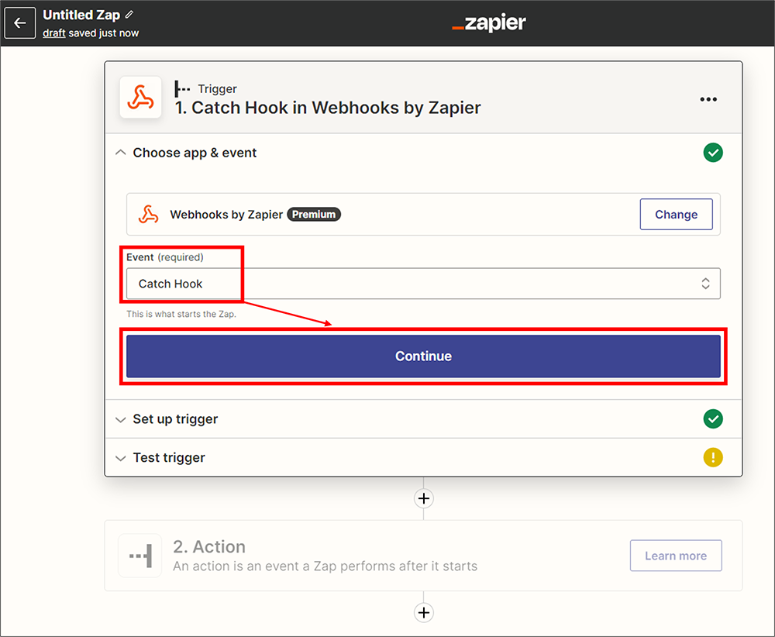Click the Continue button
This screenshot has width=775, height=637.
pyautogui.click(x=423, y=356)
